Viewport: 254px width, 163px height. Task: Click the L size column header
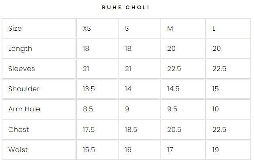click(214, 28)
